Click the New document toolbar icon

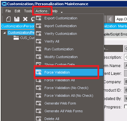8,19
